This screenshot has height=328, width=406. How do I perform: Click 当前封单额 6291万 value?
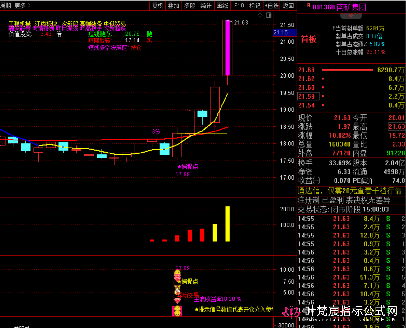(x=375, y=29)
